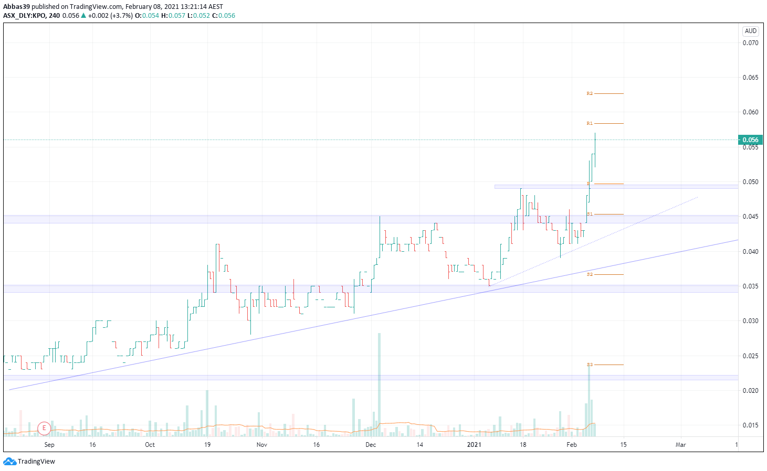Click the Abbas39 author name
Viewport: 767px width, 471px height.
point(16,7)
